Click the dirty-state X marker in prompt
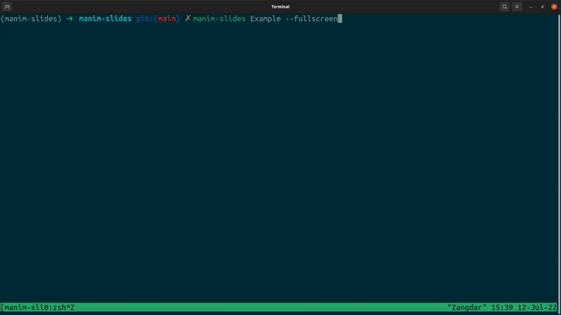Screen dimensions: 561x315 188,19
